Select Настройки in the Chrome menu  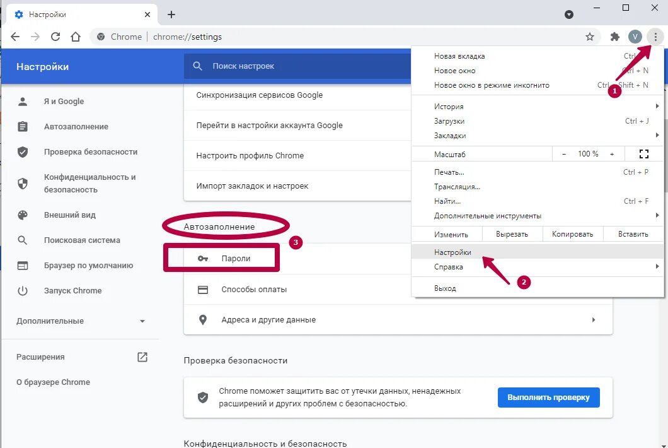pyautogui.click(x=538, y=252)
